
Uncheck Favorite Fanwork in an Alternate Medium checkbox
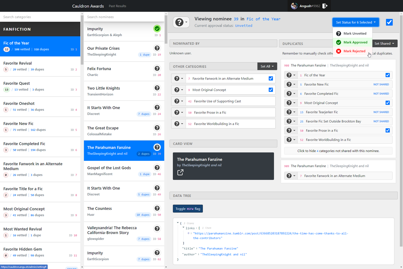[x=270, y=79]
